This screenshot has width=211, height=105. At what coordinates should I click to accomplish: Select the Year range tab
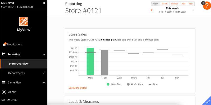pos(191,4)
